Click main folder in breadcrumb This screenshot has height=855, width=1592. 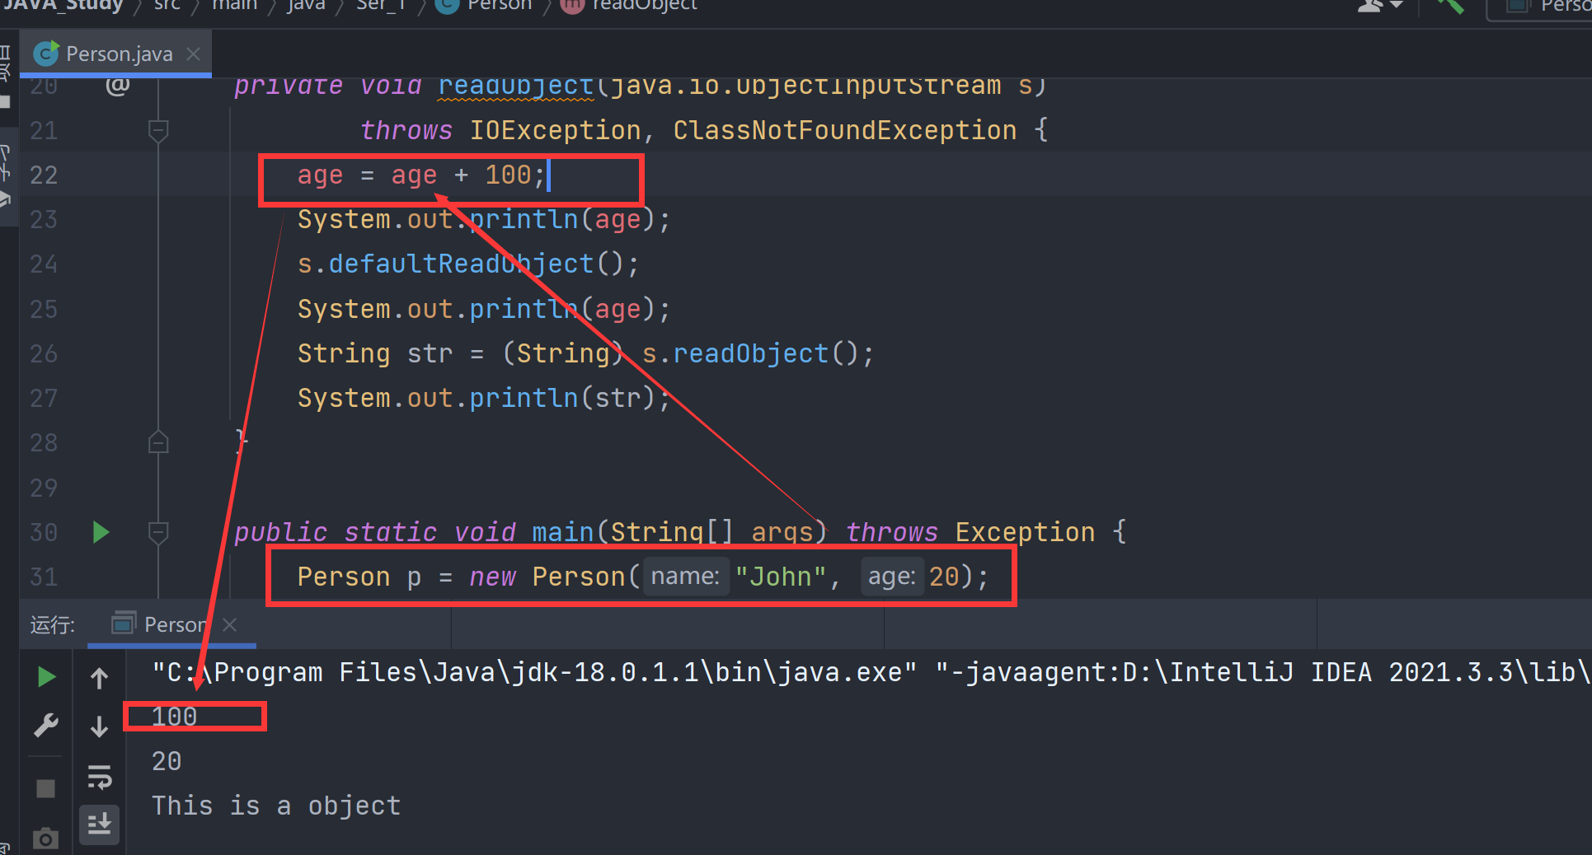tap(235, 6)
